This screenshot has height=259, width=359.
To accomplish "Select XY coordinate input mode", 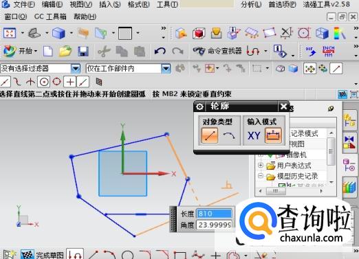I will click(x=254, y=135).
